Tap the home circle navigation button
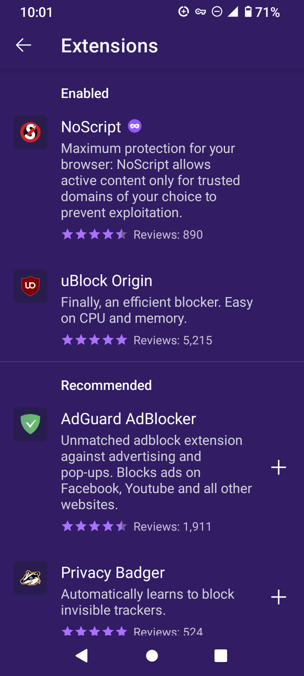The width and height of the screenshot is (304, 676). click(152, 656)
